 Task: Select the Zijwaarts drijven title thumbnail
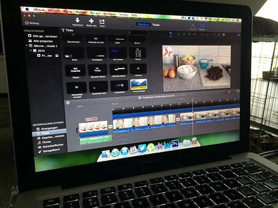(97, 70)
